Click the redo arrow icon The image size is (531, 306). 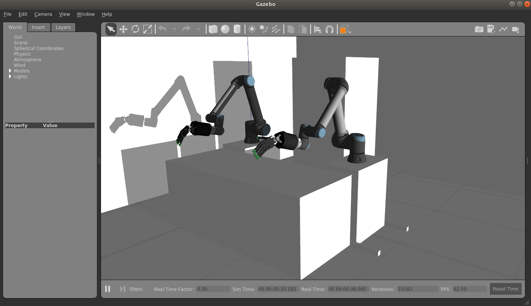click(186, 29)
